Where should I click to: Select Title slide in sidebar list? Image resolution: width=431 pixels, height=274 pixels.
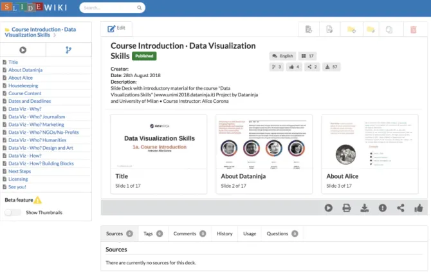click(x=14, y=62)
